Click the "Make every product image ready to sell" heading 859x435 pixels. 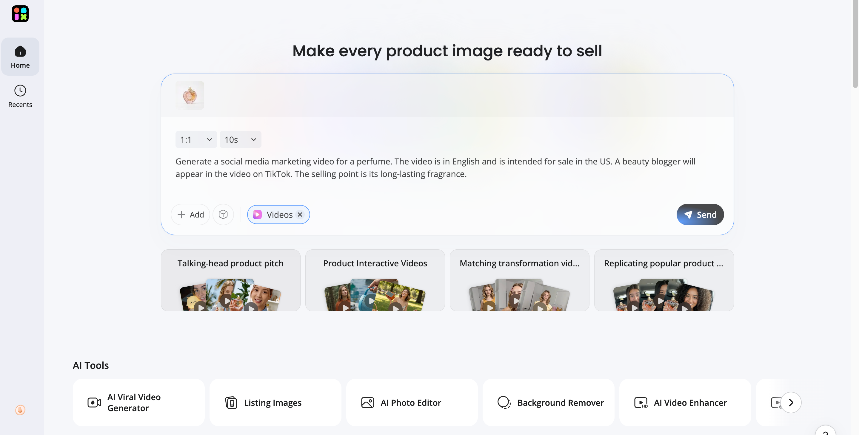click(x=447, y=51)
